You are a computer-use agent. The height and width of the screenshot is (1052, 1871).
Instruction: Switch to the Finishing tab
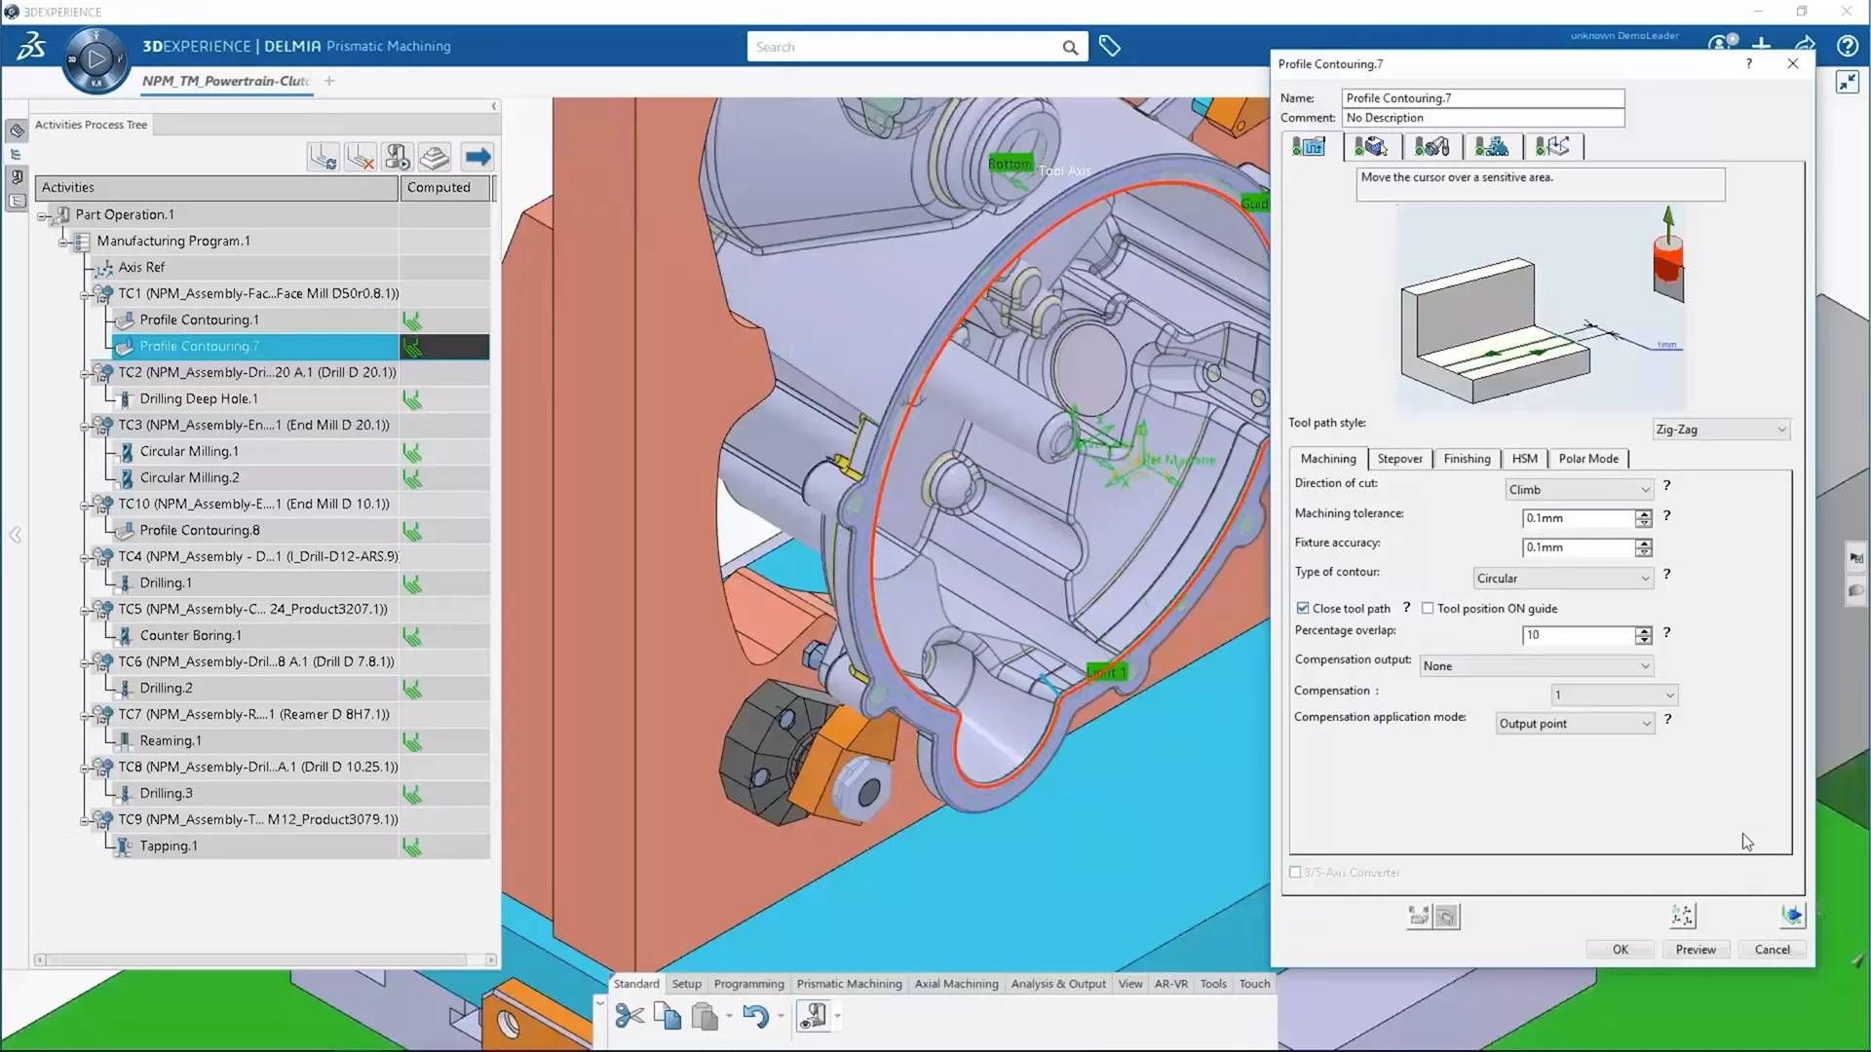pos(1467,459)
